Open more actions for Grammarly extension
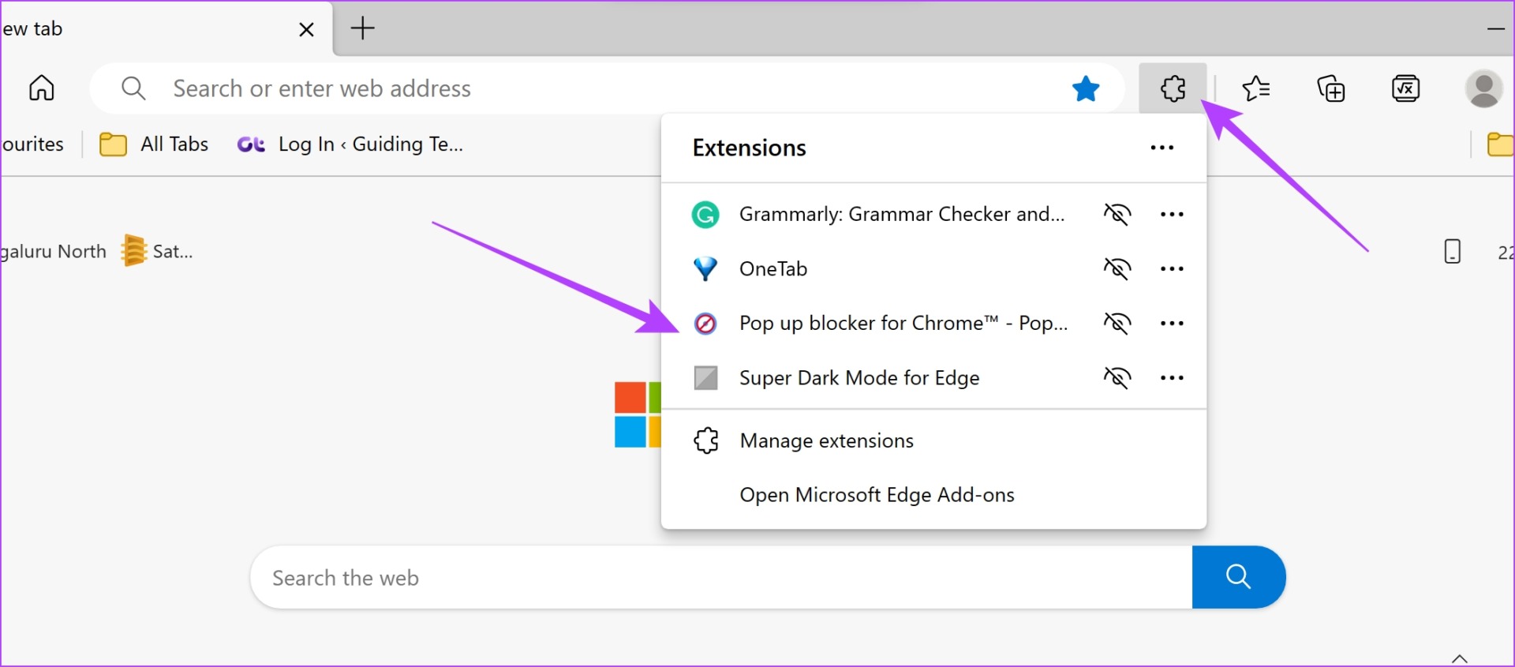This screenshot has width=1515, height=667. 1172,214
